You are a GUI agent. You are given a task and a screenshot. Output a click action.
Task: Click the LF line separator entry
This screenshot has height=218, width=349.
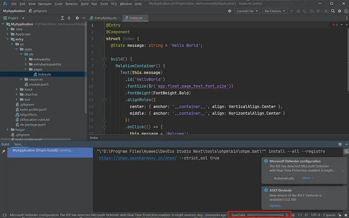306,215
